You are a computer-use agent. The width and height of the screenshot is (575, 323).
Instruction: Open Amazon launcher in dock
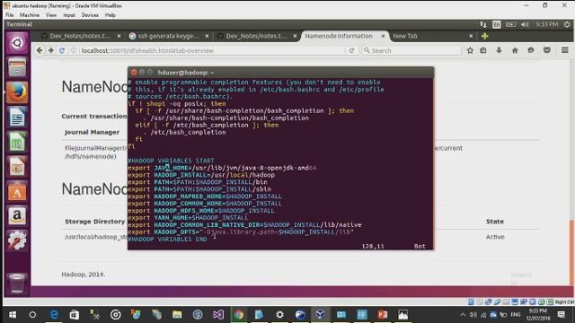click(x=17, y=216)
